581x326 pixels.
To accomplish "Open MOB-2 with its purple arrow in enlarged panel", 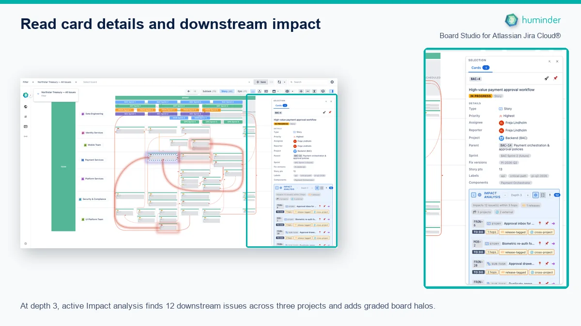I will (553, 243).
